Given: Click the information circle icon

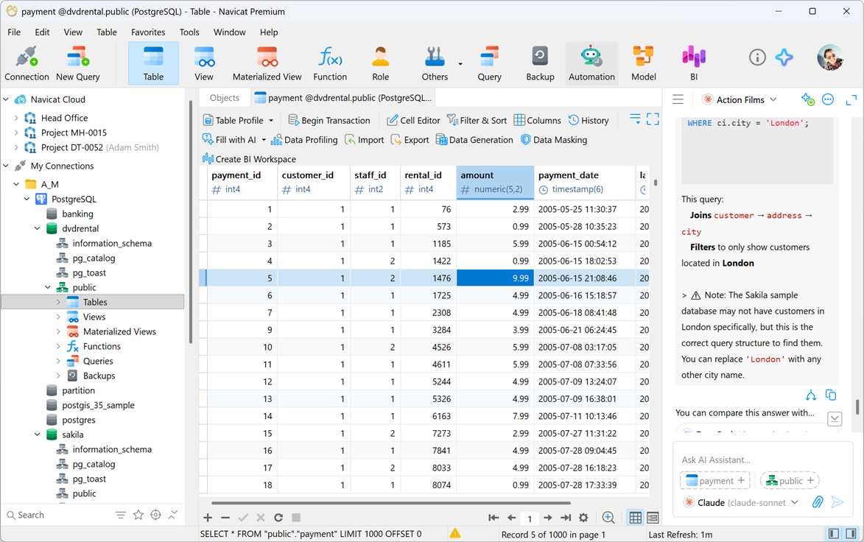Looking at the screenshot, I should tap(757, 57).
